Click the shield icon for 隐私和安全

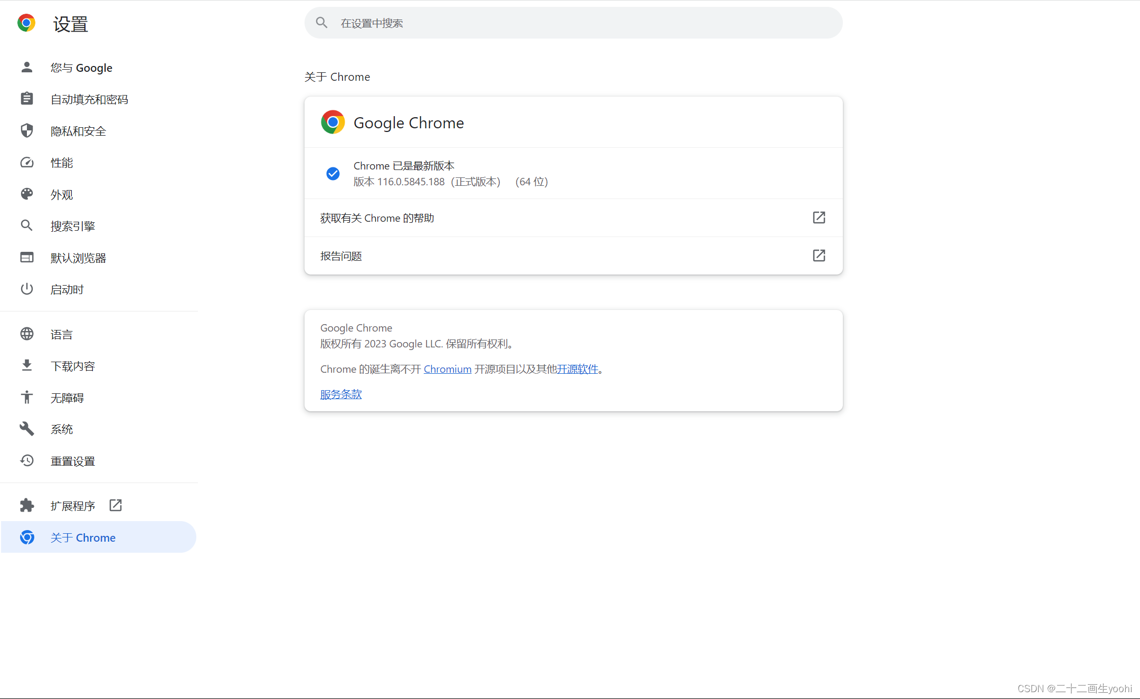point(27,130)
